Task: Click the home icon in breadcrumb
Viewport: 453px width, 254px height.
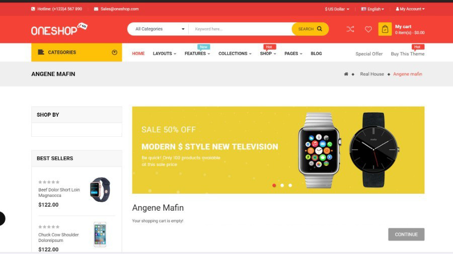Action: (x=346, y=74)
